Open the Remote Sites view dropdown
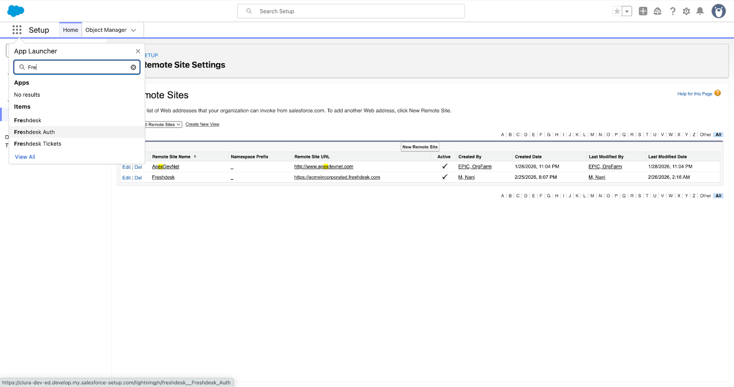This screenshot has width=734, height=387. [x=163, y=125]
